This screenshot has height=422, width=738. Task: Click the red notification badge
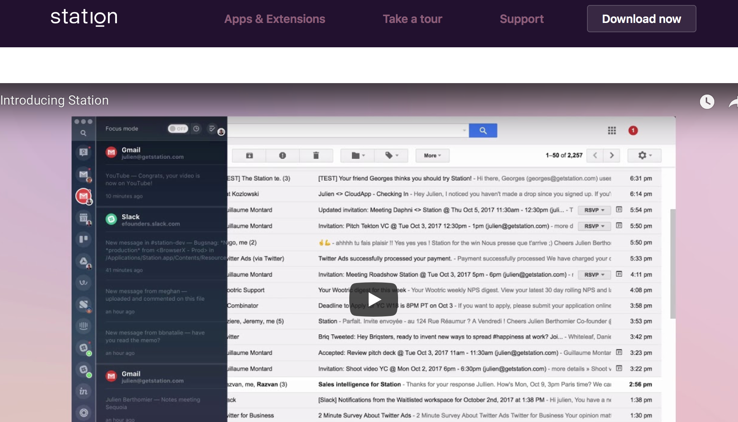[633, 130]
